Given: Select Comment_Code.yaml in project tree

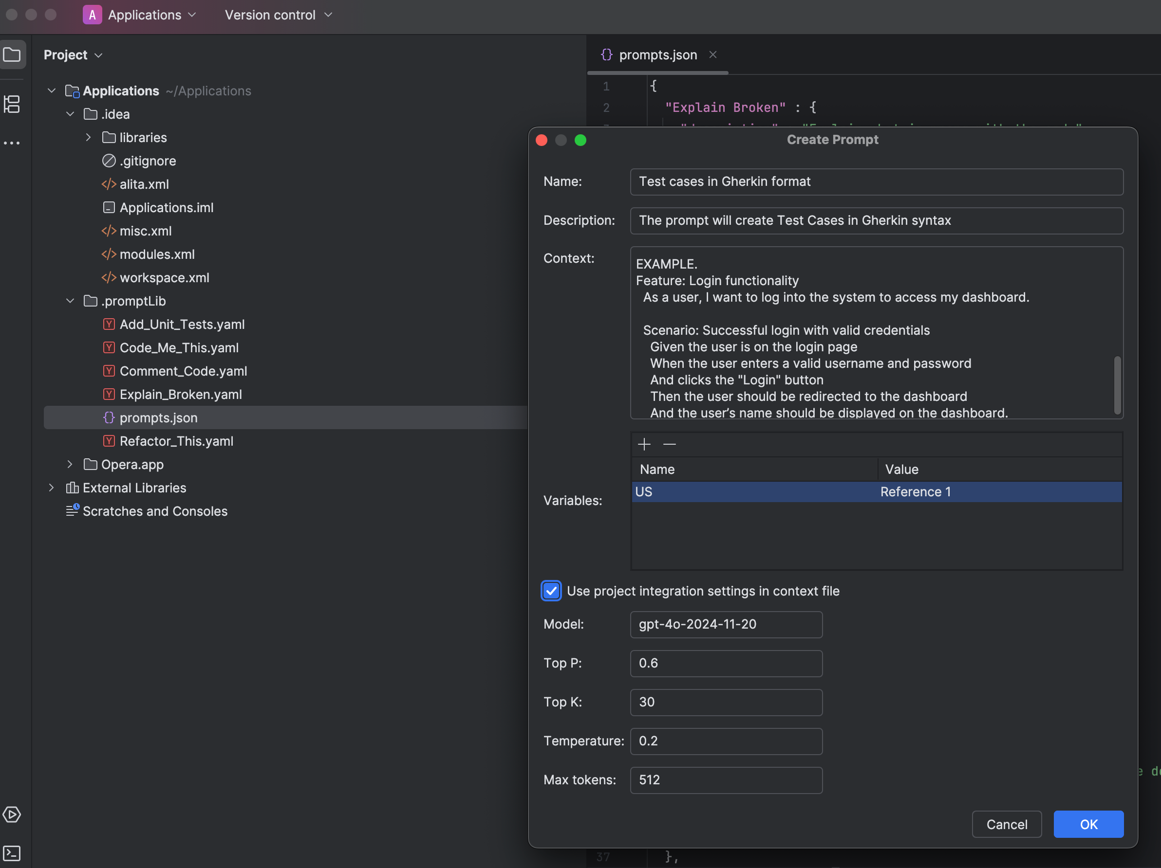Looking at the screenshot, I should [183, 371].
